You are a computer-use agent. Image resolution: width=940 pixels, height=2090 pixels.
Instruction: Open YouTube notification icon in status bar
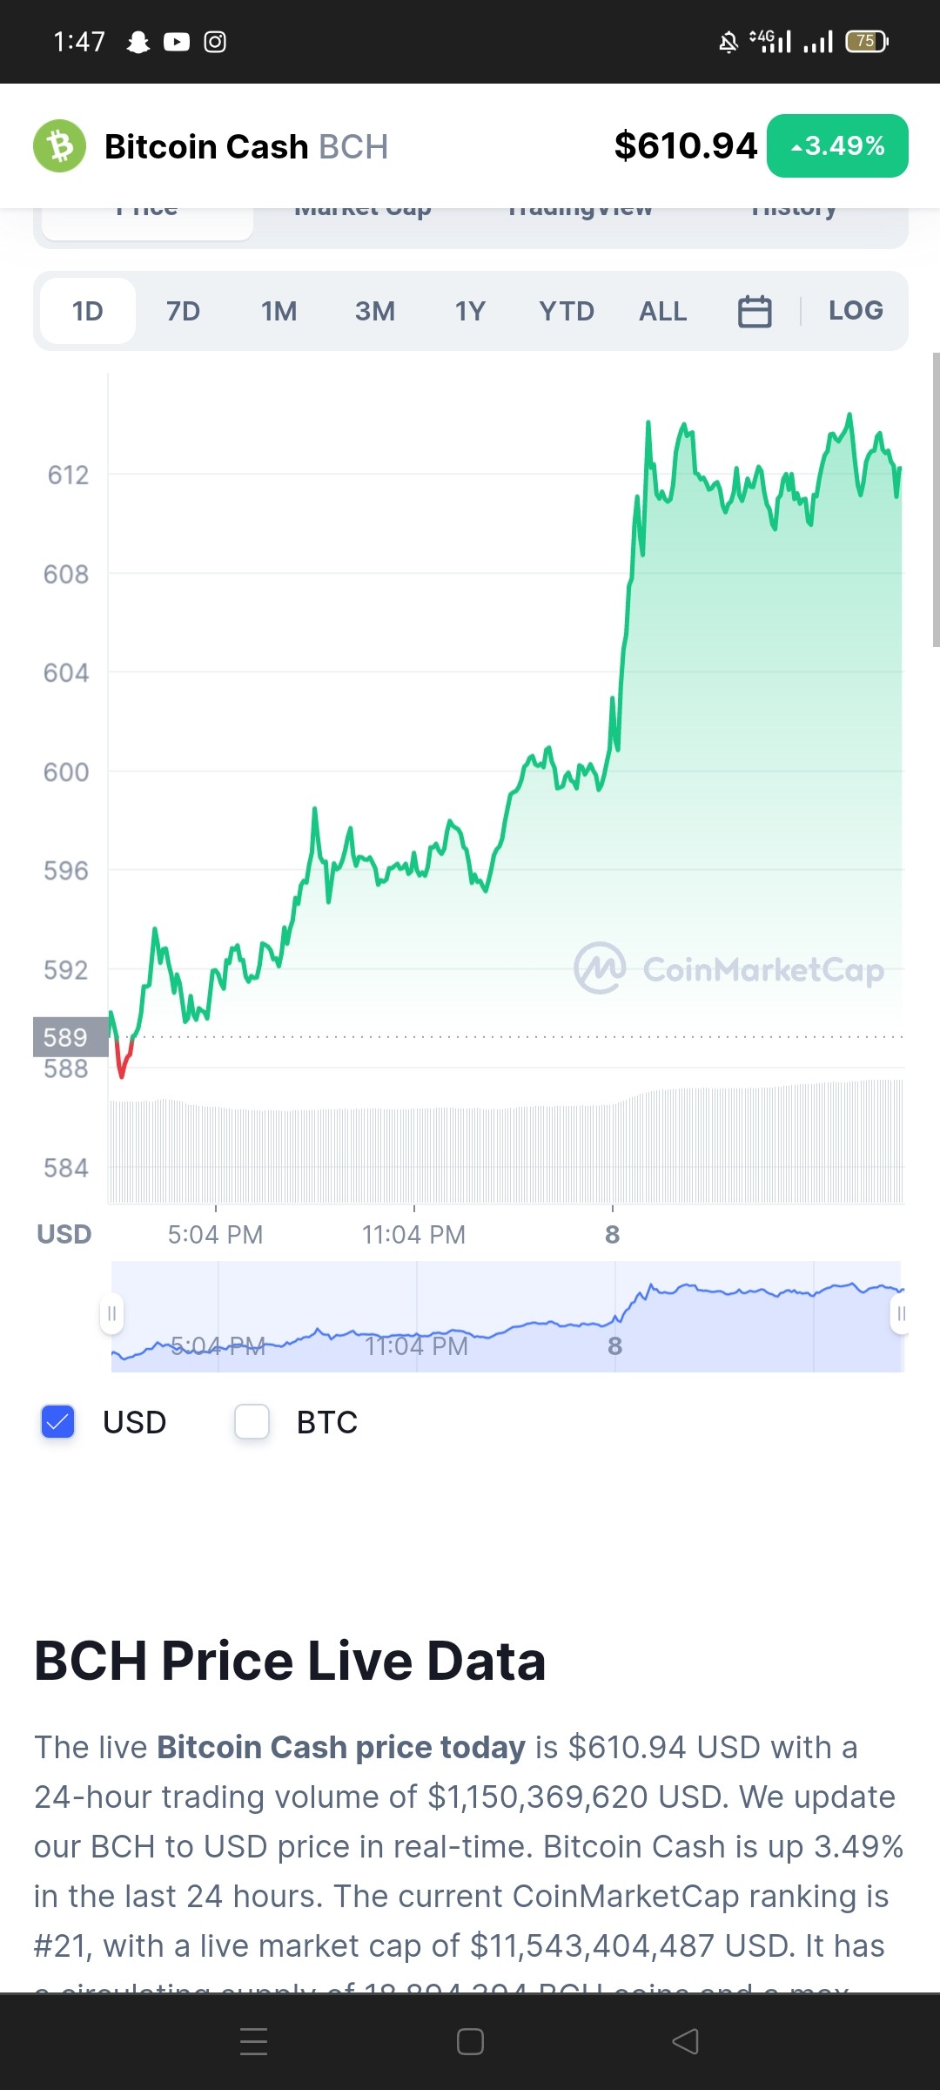click(x=177, y=42)
